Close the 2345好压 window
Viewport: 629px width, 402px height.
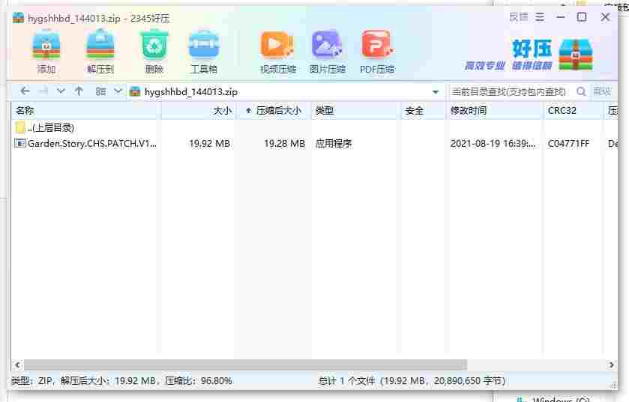point(605,17)
